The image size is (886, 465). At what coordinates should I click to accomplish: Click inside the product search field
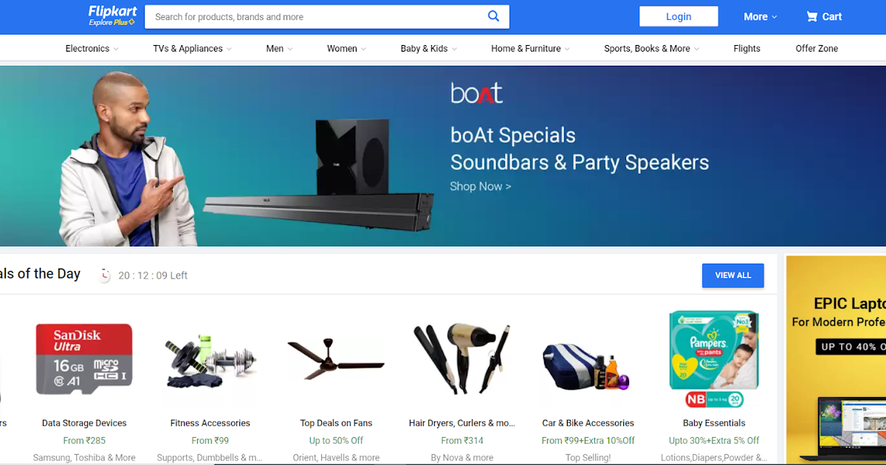coord(310,16)
